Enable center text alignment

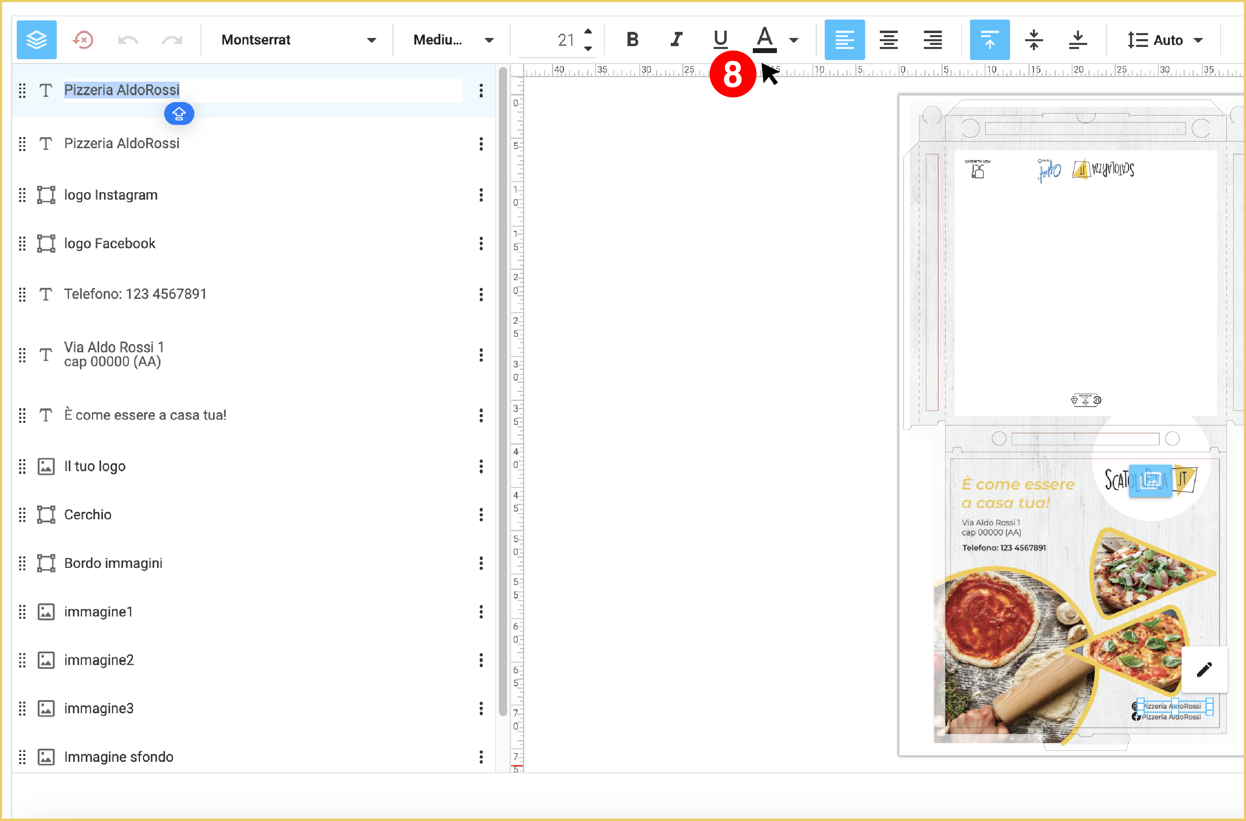[888, 40]
